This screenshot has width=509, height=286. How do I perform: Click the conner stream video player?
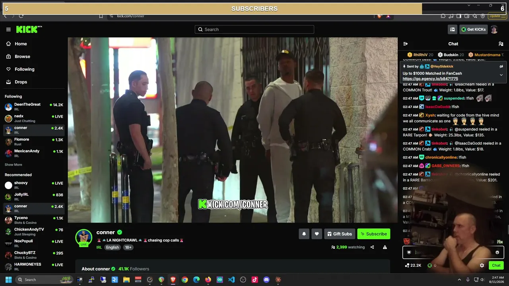(x=233, y=130)
